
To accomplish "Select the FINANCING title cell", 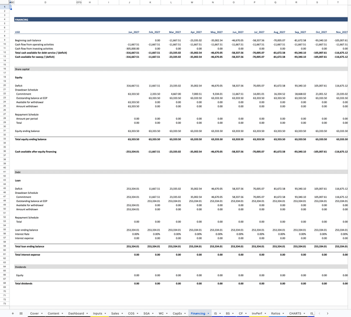I will point(22,20).
